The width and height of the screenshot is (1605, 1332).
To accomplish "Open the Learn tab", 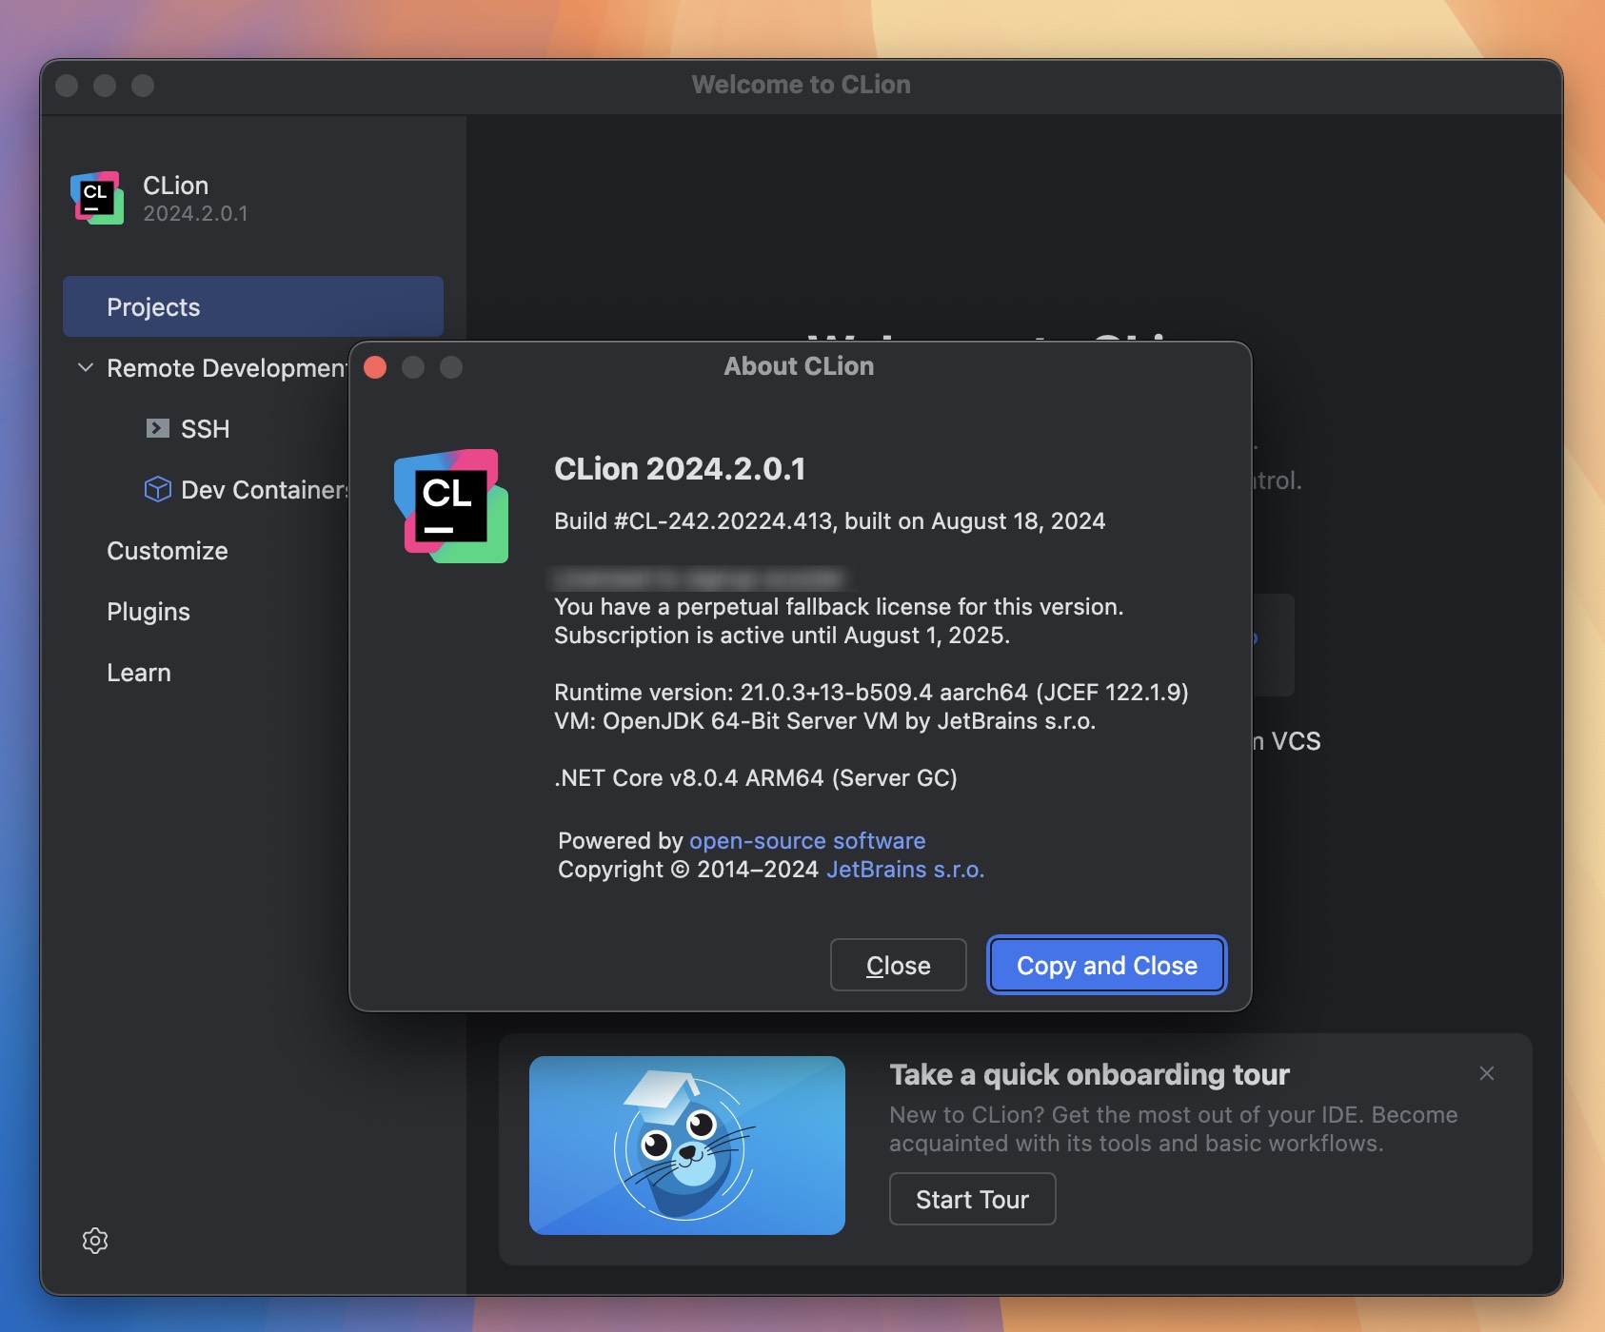I will 139,673.
